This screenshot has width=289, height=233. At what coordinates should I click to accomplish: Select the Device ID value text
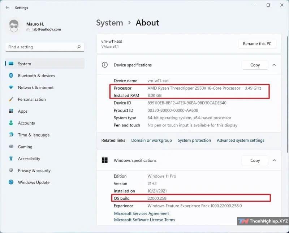tap(187, 103)
